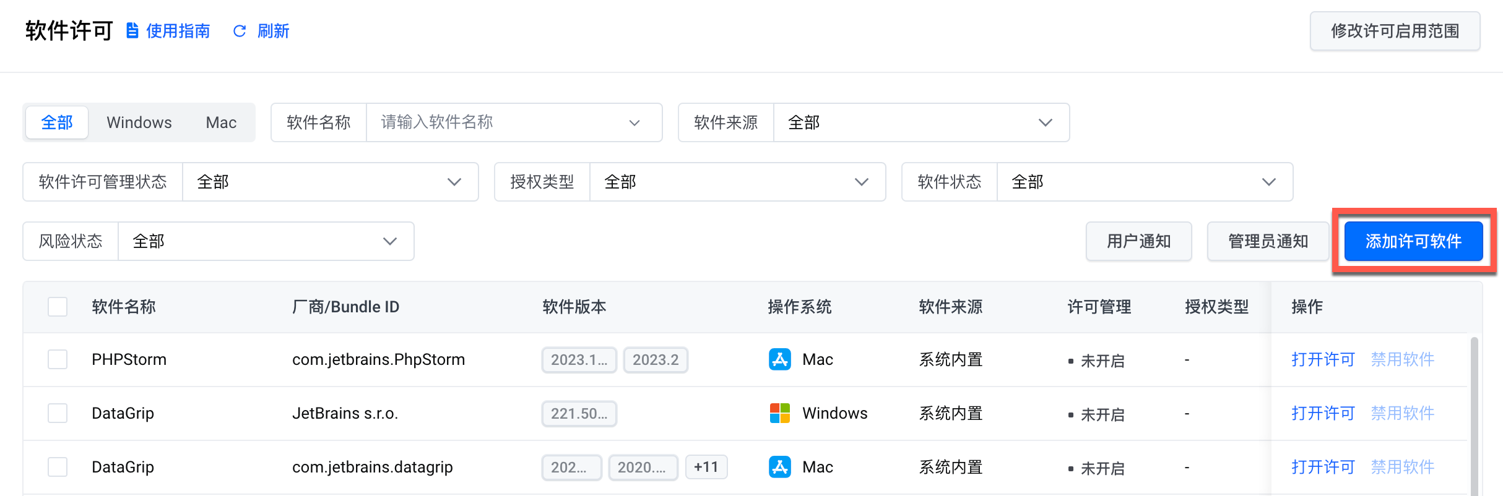Switch to the Mac tab
This screenshot has height=496, width=1503.
pyautogui.click(x=221, y=122)
